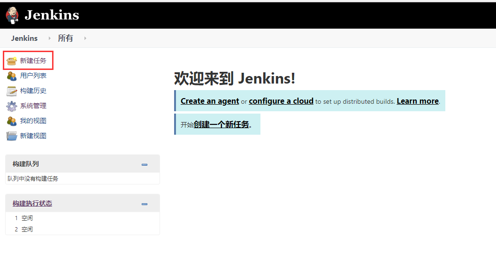Screen dimensions: 496x268
Task: Open the Learn more link
Action: click(x=418, y=101)
